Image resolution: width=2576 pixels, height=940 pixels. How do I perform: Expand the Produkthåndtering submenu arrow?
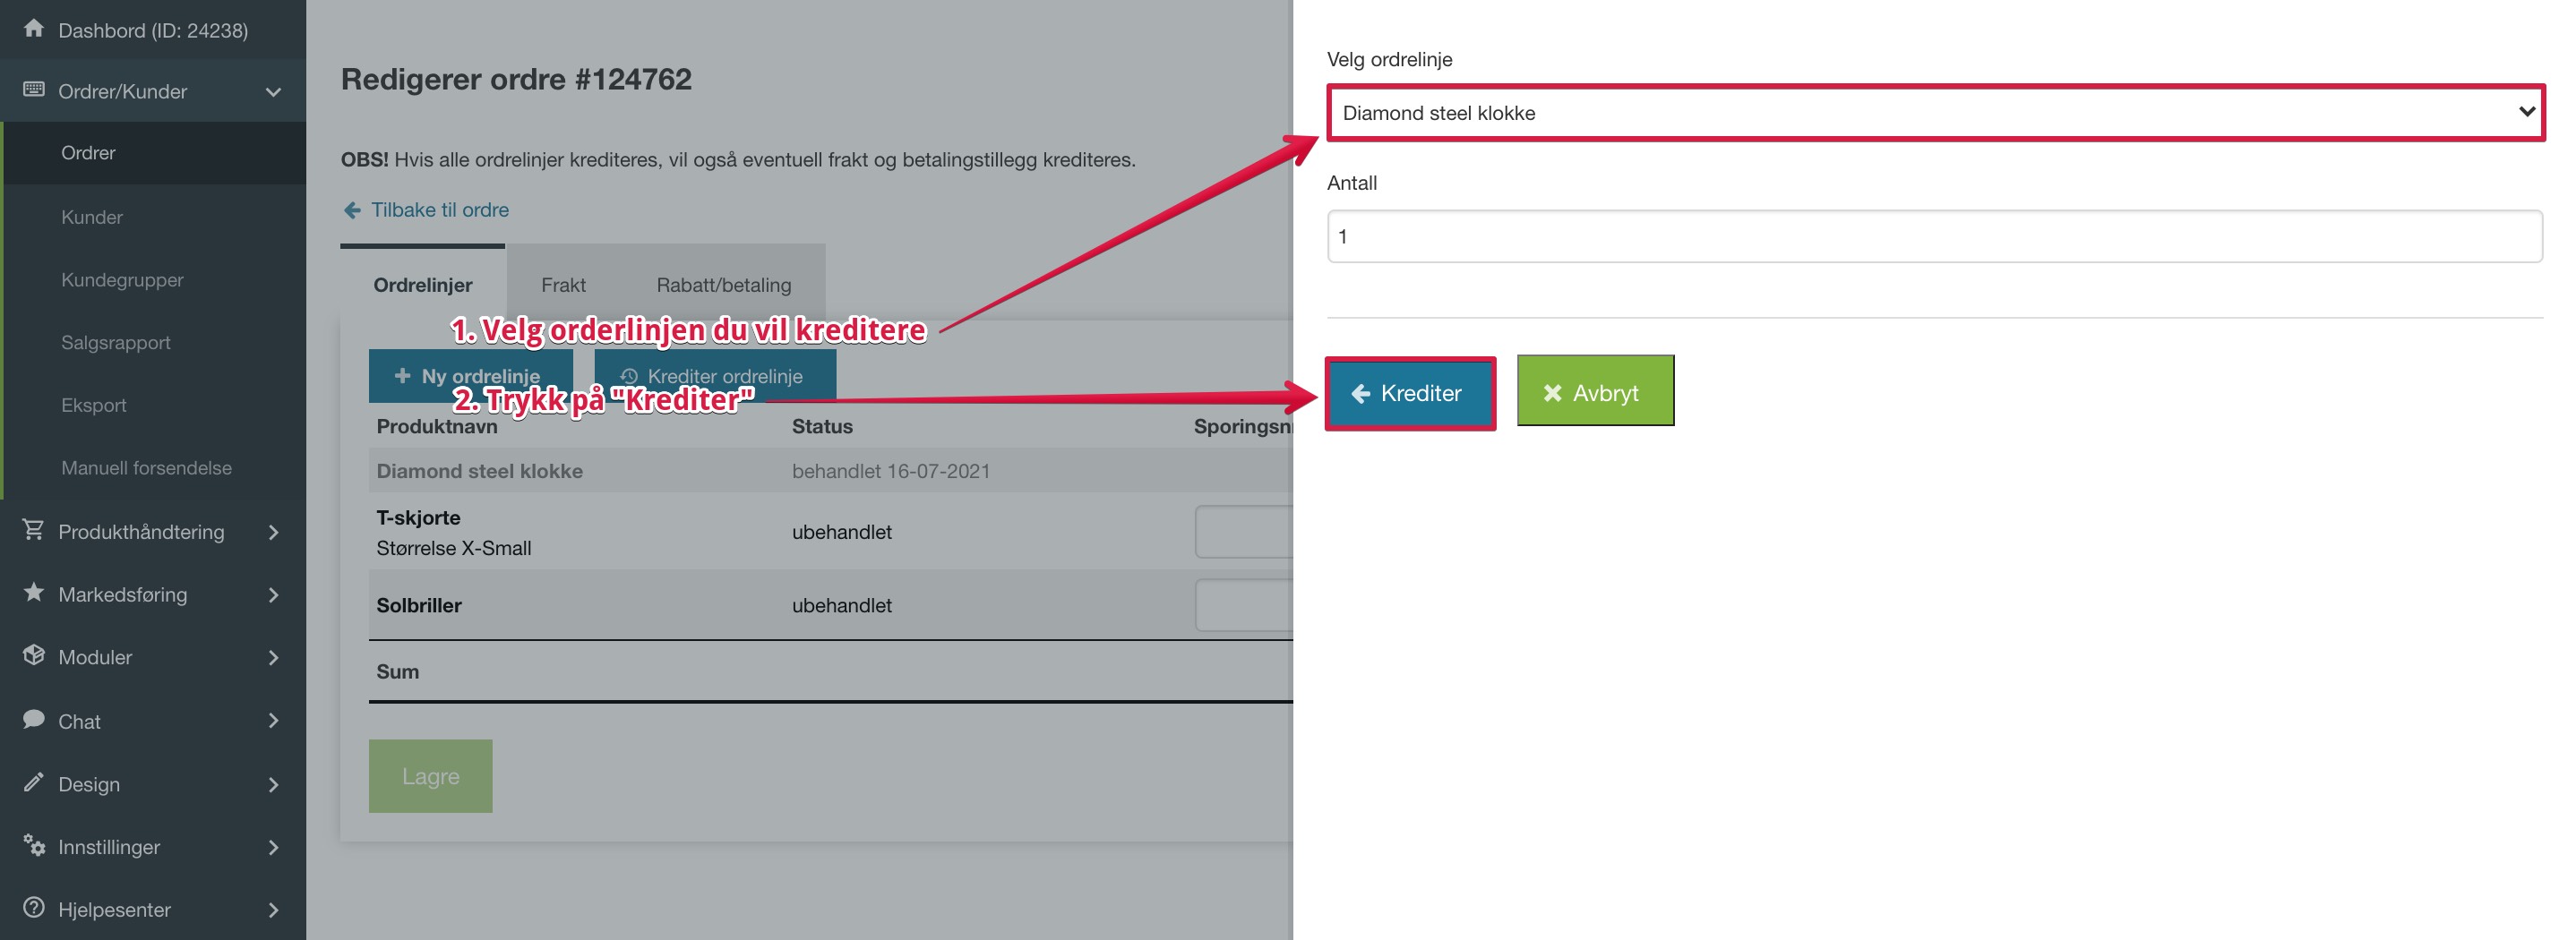pos(273,532)
